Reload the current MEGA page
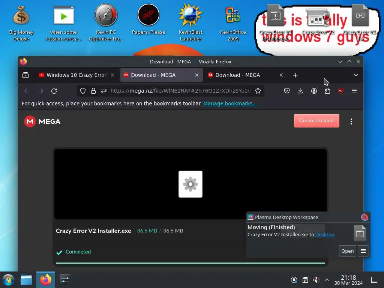Viewport: 384px width, 288px height. [54, 91]
